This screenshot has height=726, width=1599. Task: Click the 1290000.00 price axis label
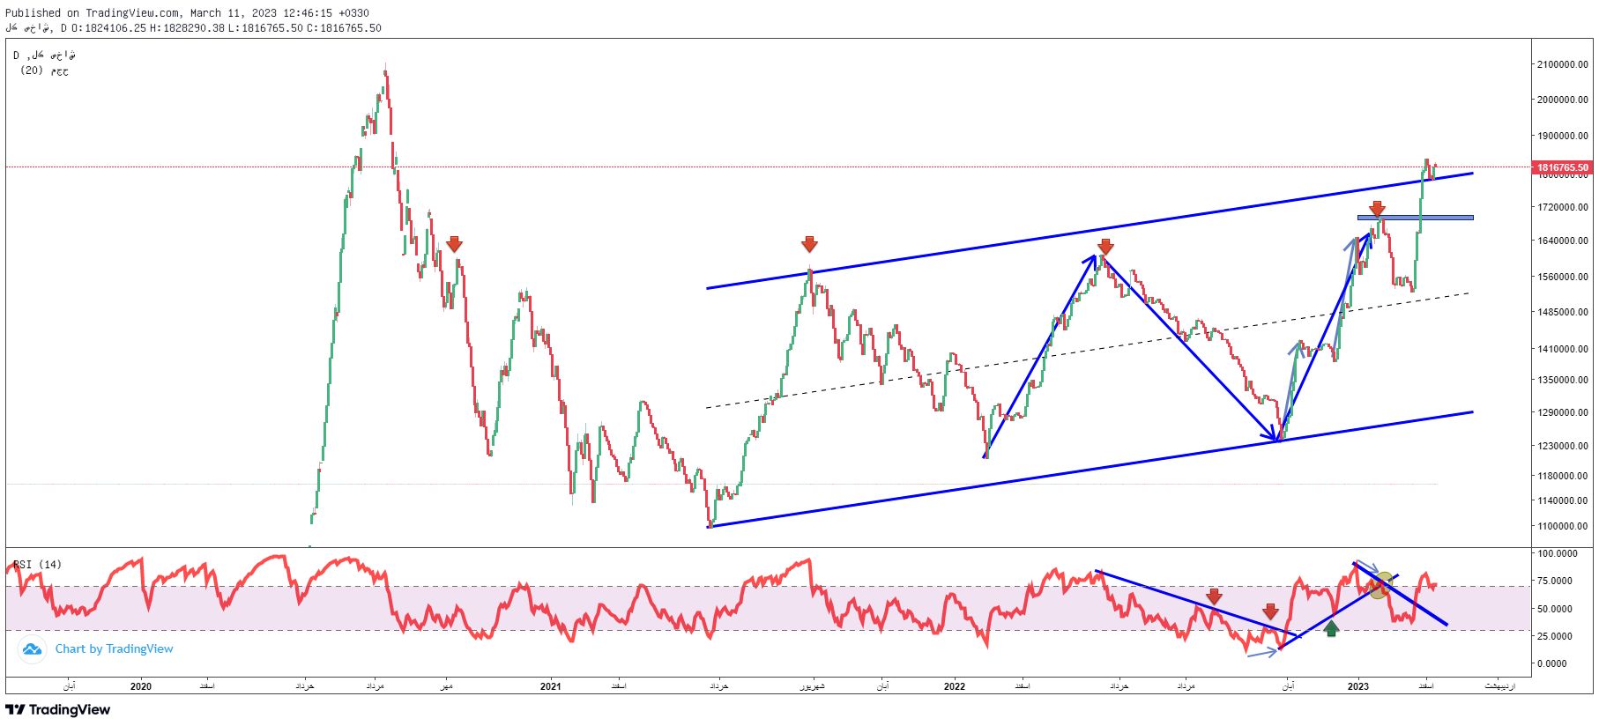tap(1562, 413)
